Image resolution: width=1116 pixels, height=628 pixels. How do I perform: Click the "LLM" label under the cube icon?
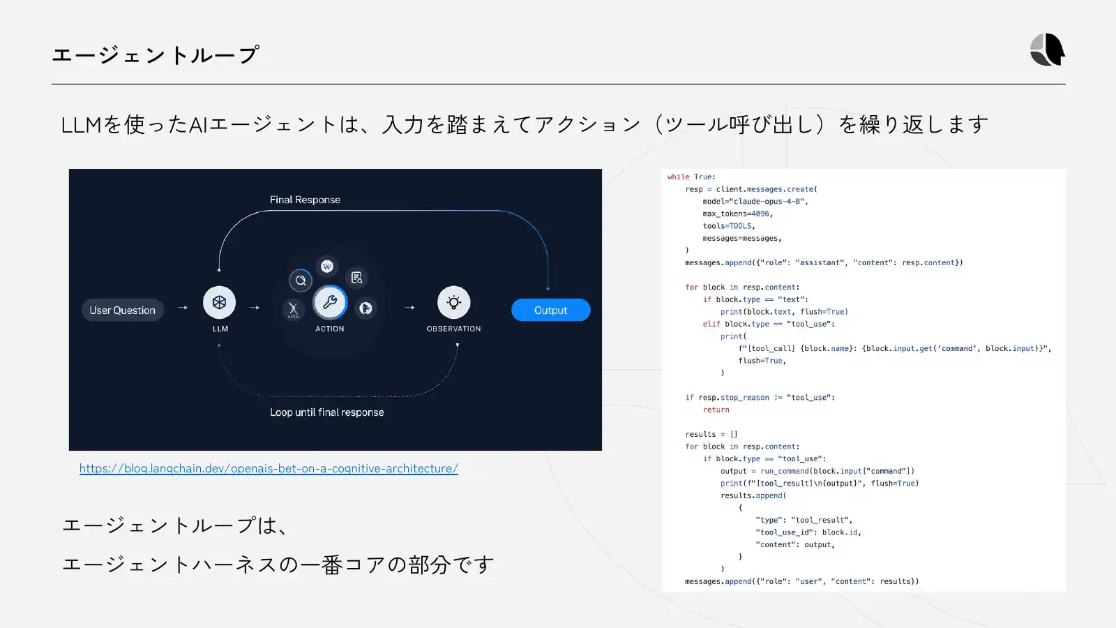220,329
